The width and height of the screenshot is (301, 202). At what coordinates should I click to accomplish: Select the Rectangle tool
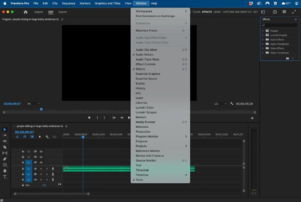(x=5, y=165)
